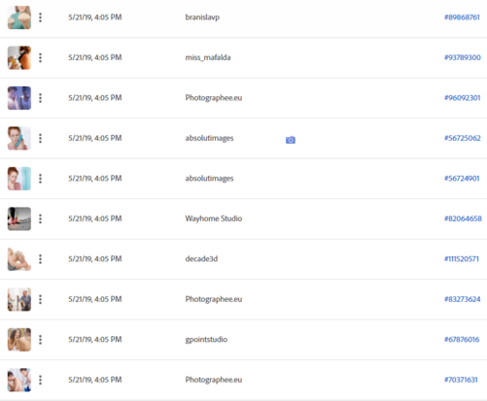
Task: Open the three-dot menu for the branislavp row
Action: 40,17
